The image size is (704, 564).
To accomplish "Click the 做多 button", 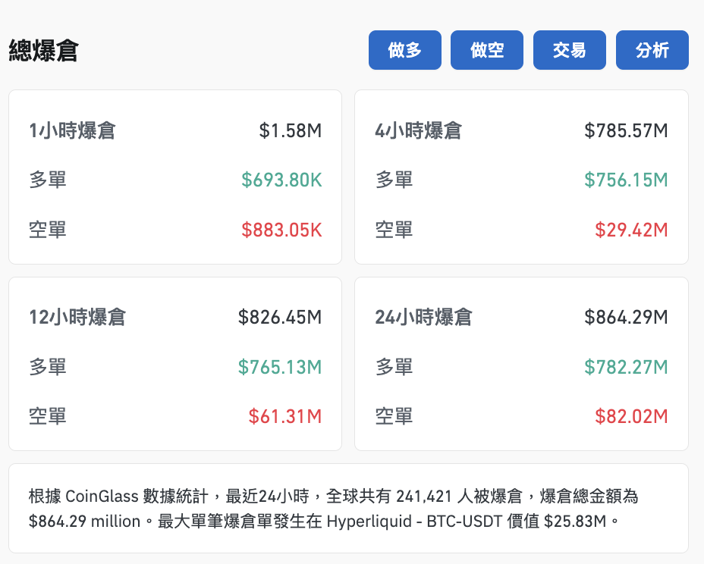I will pyautogui.click(x=404, y=49).
